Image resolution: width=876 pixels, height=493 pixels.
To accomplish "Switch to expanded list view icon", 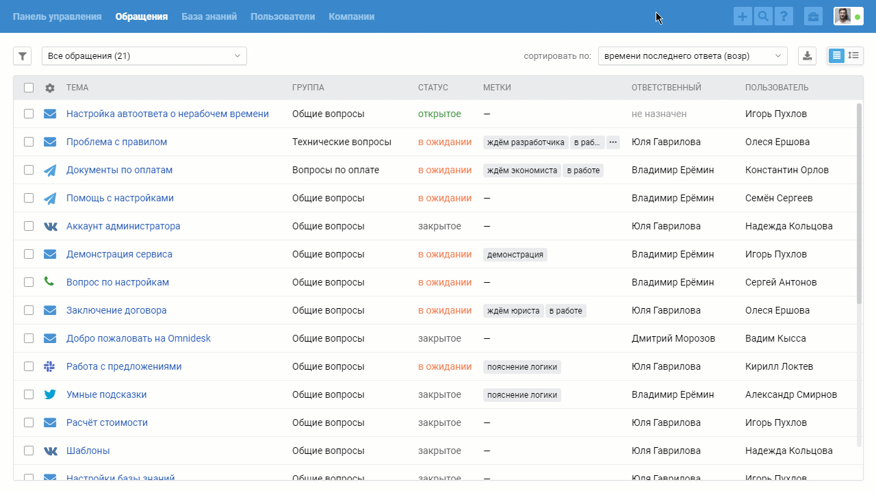I will [x=853, y=56].
